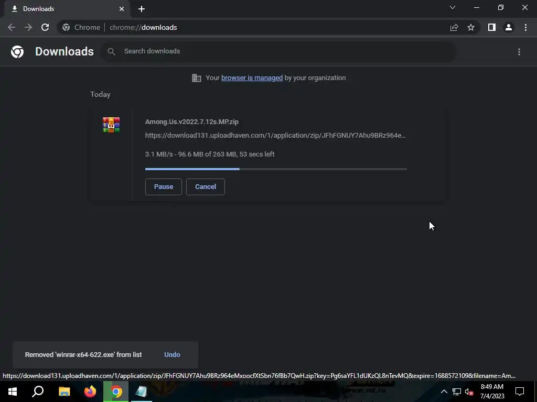Undo removal of winrar-x64-622.exe
This screenshot has width=537, height=402.
point(172,355)
